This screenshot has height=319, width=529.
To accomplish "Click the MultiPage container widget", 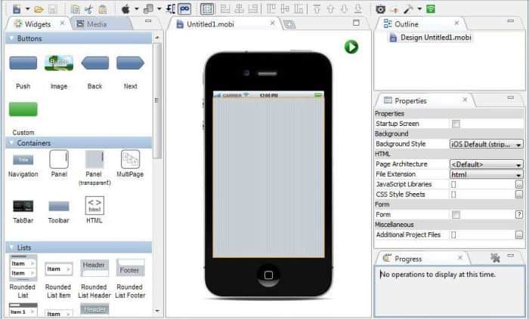I will (x=130, y=160).
